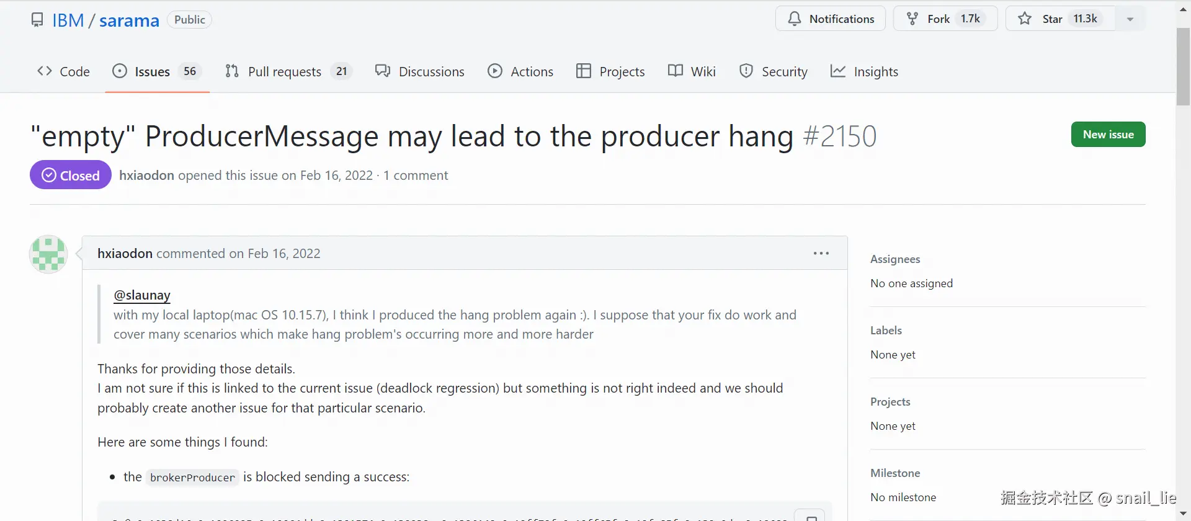Open the Projects tab
1191x521 pixels.
pos(610,71)
